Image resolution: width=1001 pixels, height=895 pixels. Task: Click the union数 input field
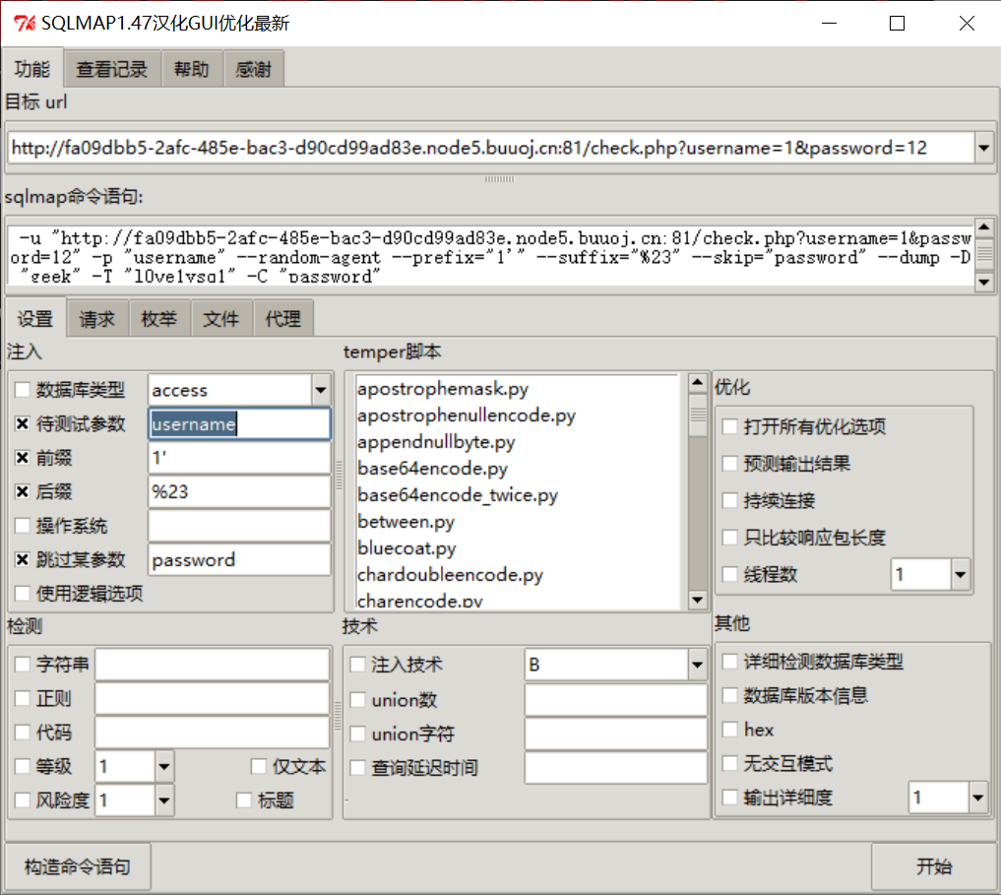point(615,700)
